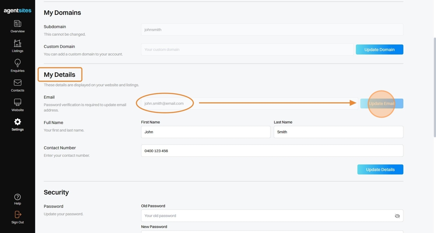Edit the Last Name field containing Smith
Viewport: 436px width, 233px height.
[x=338, y=132]
